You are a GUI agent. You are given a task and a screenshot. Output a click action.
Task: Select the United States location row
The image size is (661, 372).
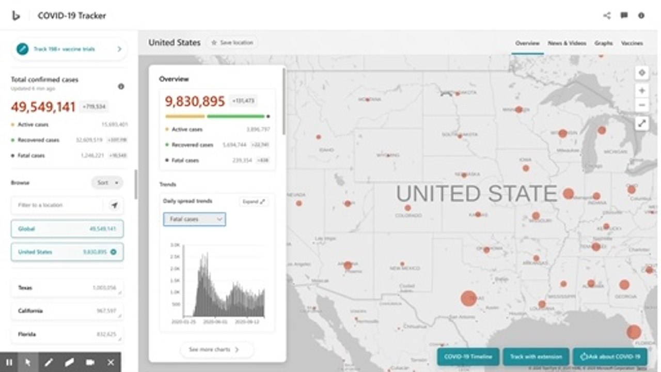[x=67, y=252]
